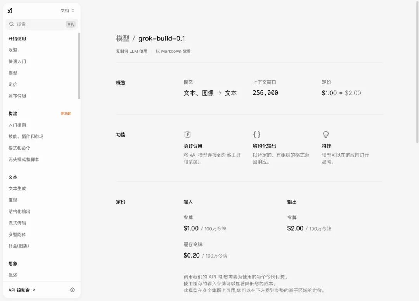419x301 pixels.
Task: Open 补全(旧版) in the sidebar
Action: (19, 246)
